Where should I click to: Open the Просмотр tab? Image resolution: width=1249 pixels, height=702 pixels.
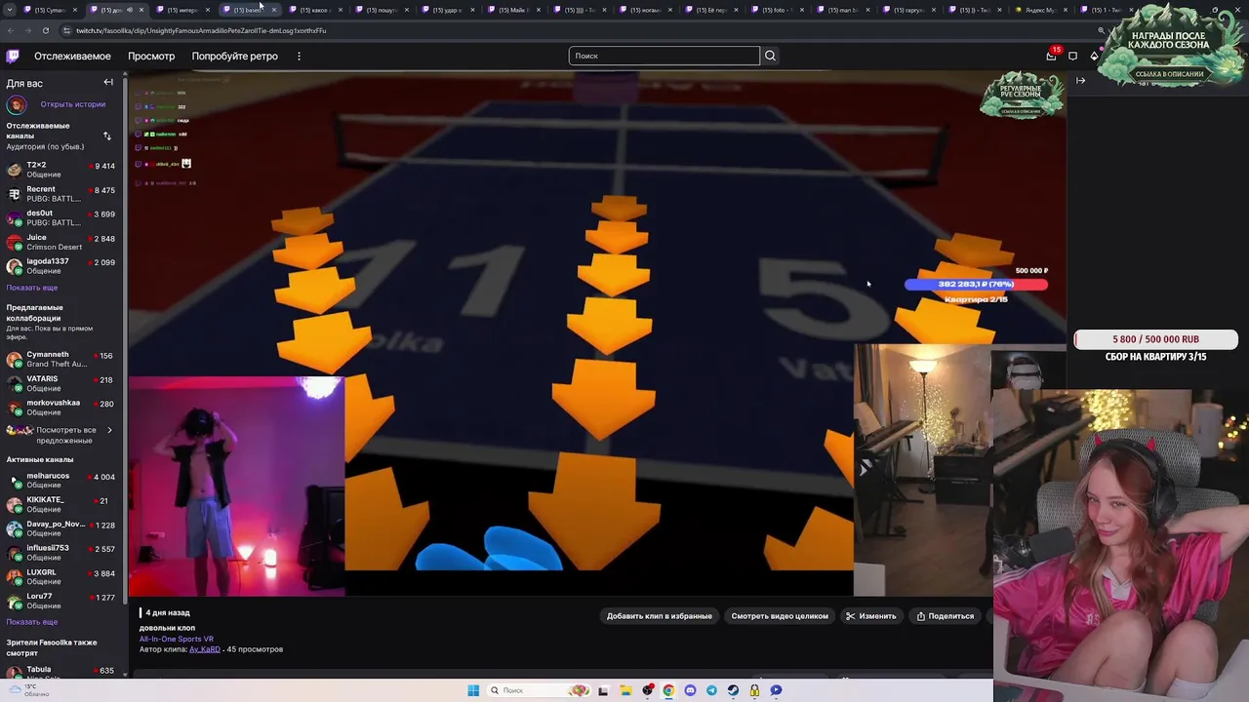pos(151,56)
